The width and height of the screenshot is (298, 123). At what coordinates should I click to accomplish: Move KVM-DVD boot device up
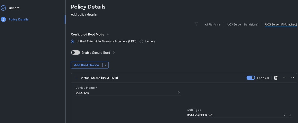[x=284, y=78]
